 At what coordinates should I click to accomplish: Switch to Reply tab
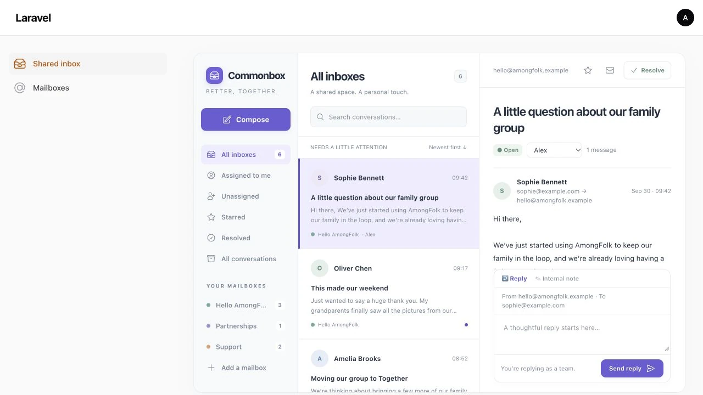coord(514,279)
